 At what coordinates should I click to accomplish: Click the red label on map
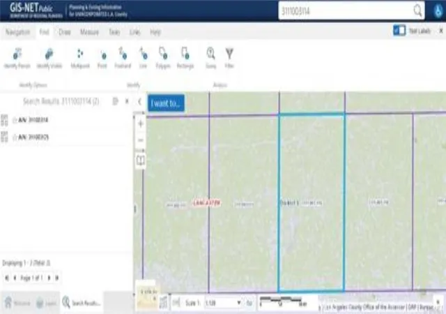click(x=206, y=203)
